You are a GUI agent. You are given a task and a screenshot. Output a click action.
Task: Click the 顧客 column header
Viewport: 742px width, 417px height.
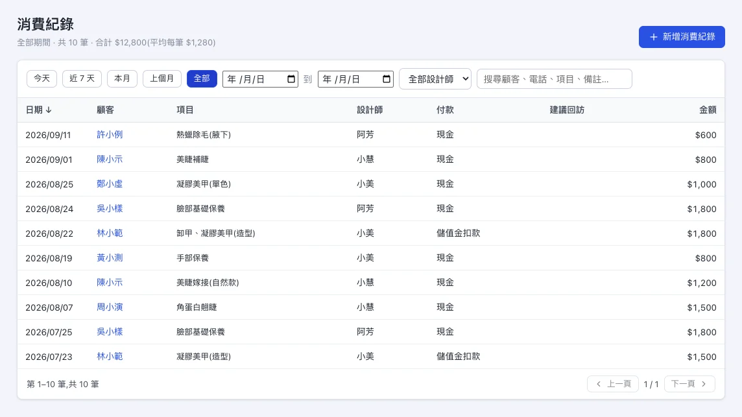[105, 110]
